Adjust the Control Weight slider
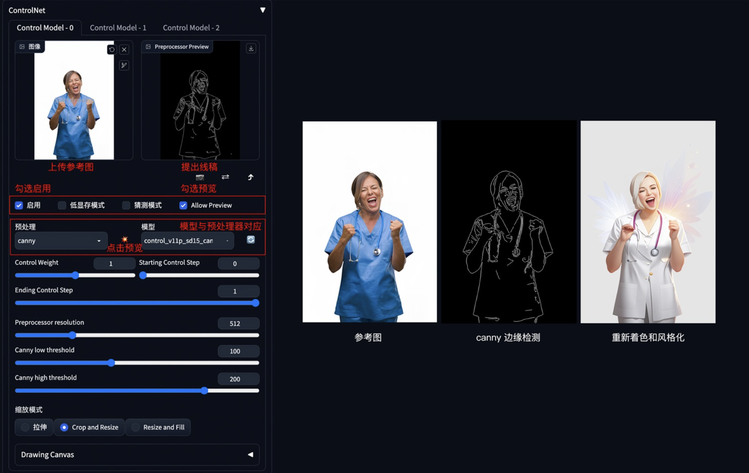Viewport: 749px width, 473px height. [x=75, y=275]
